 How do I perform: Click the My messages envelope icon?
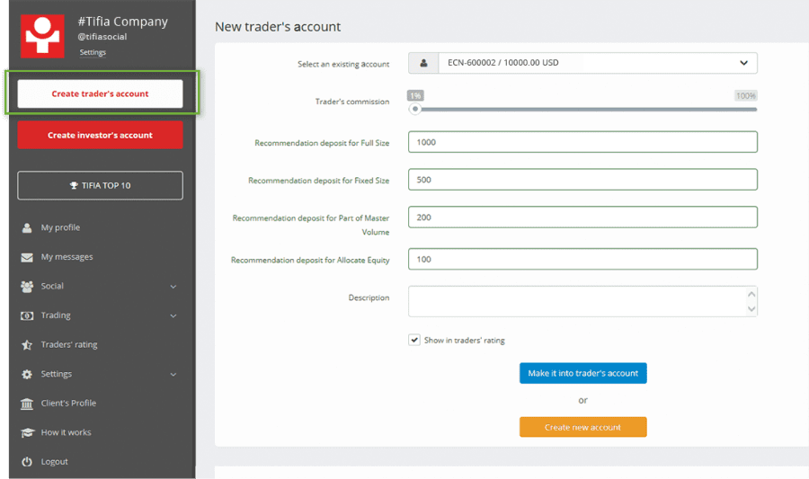pos(27,257)
